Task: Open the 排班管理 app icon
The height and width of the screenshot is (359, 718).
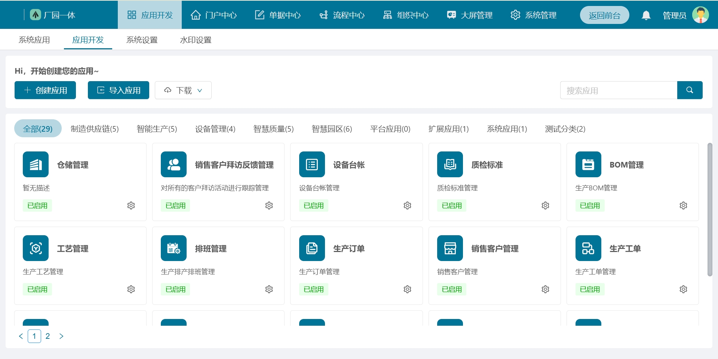Action: click(x=174, y=248)
